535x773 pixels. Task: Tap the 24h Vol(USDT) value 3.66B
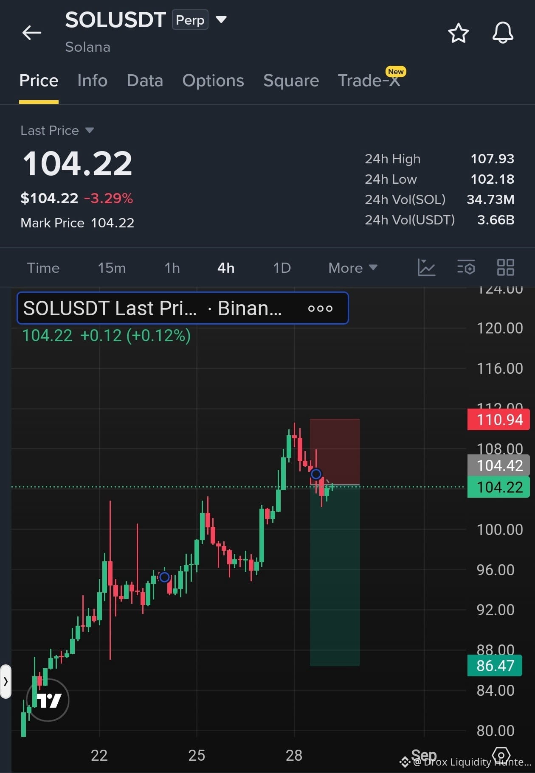496,220
